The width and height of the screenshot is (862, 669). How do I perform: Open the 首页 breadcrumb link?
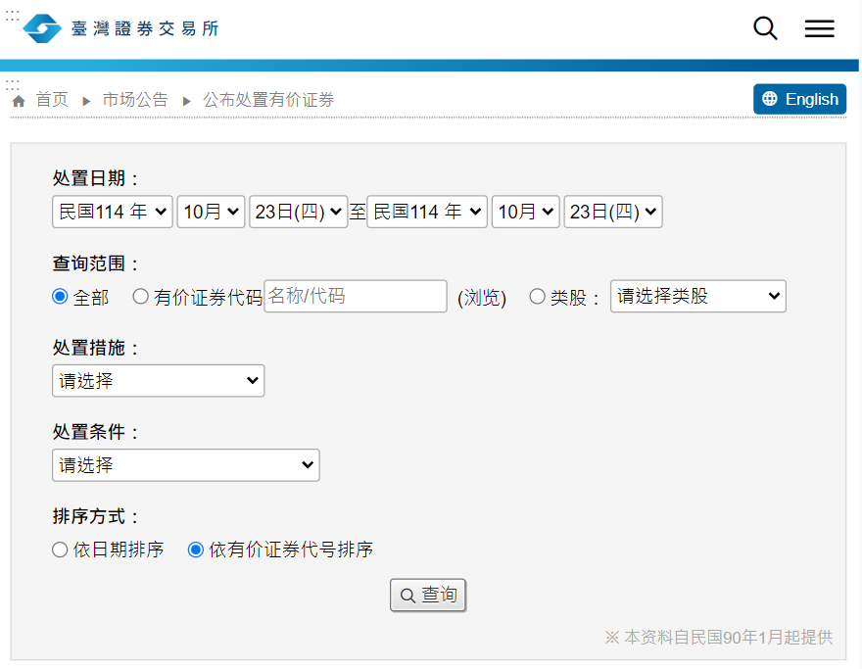coord(52,100)
